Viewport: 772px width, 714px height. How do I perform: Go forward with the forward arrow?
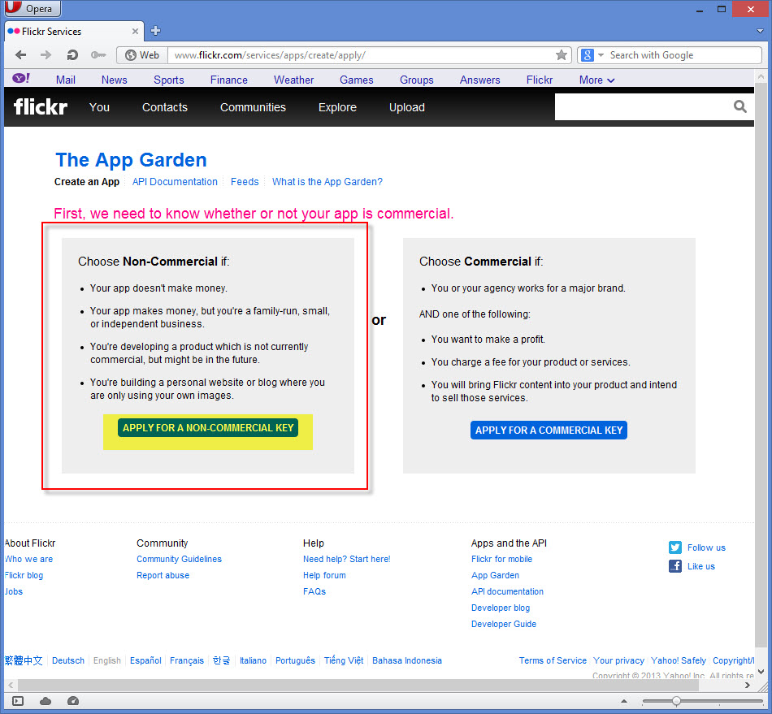coord(46,54)
